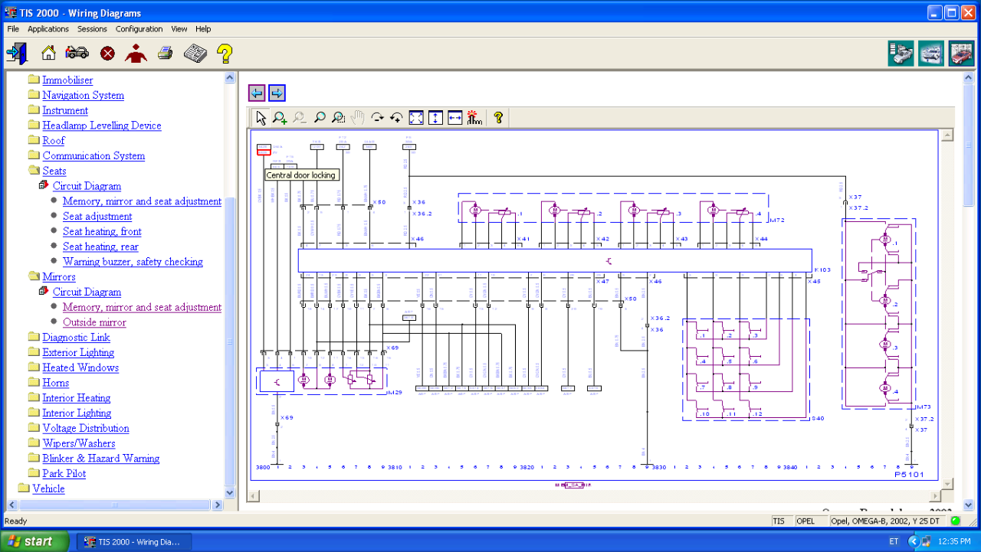
Task: Click the fit height vertical arrows icon
Action: [435, 118]
